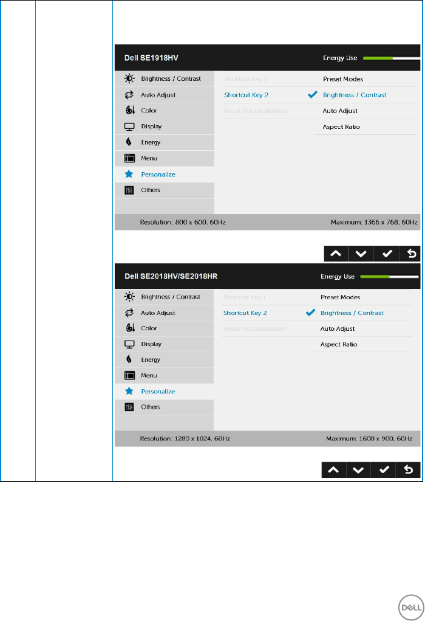Select Reset Personalization in SE2018HV menu

(x=254, y=328)
